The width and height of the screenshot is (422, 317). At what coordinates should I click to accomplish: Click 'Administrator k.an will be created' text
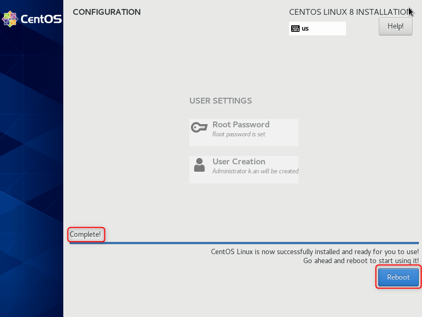coord(255,171)
